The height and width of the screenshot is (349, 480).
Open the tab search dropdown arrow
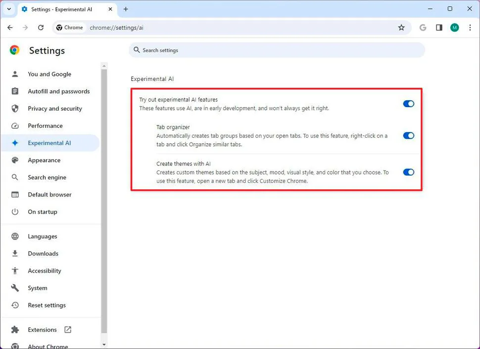click(9, 9)
